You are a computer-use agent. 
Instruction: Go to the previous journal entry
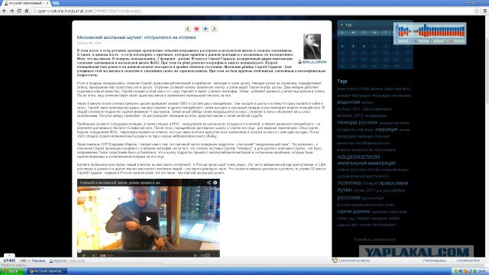pos(188,28)
